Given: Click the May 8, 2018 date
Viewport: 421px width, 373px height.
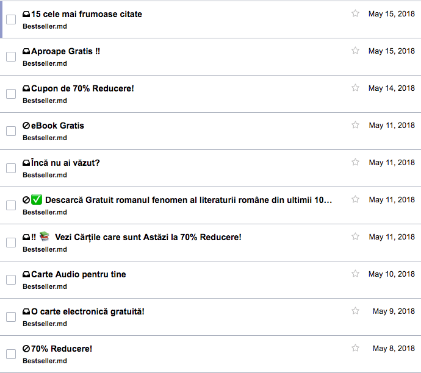Looking at the screenshot, I should click(394, 349).
